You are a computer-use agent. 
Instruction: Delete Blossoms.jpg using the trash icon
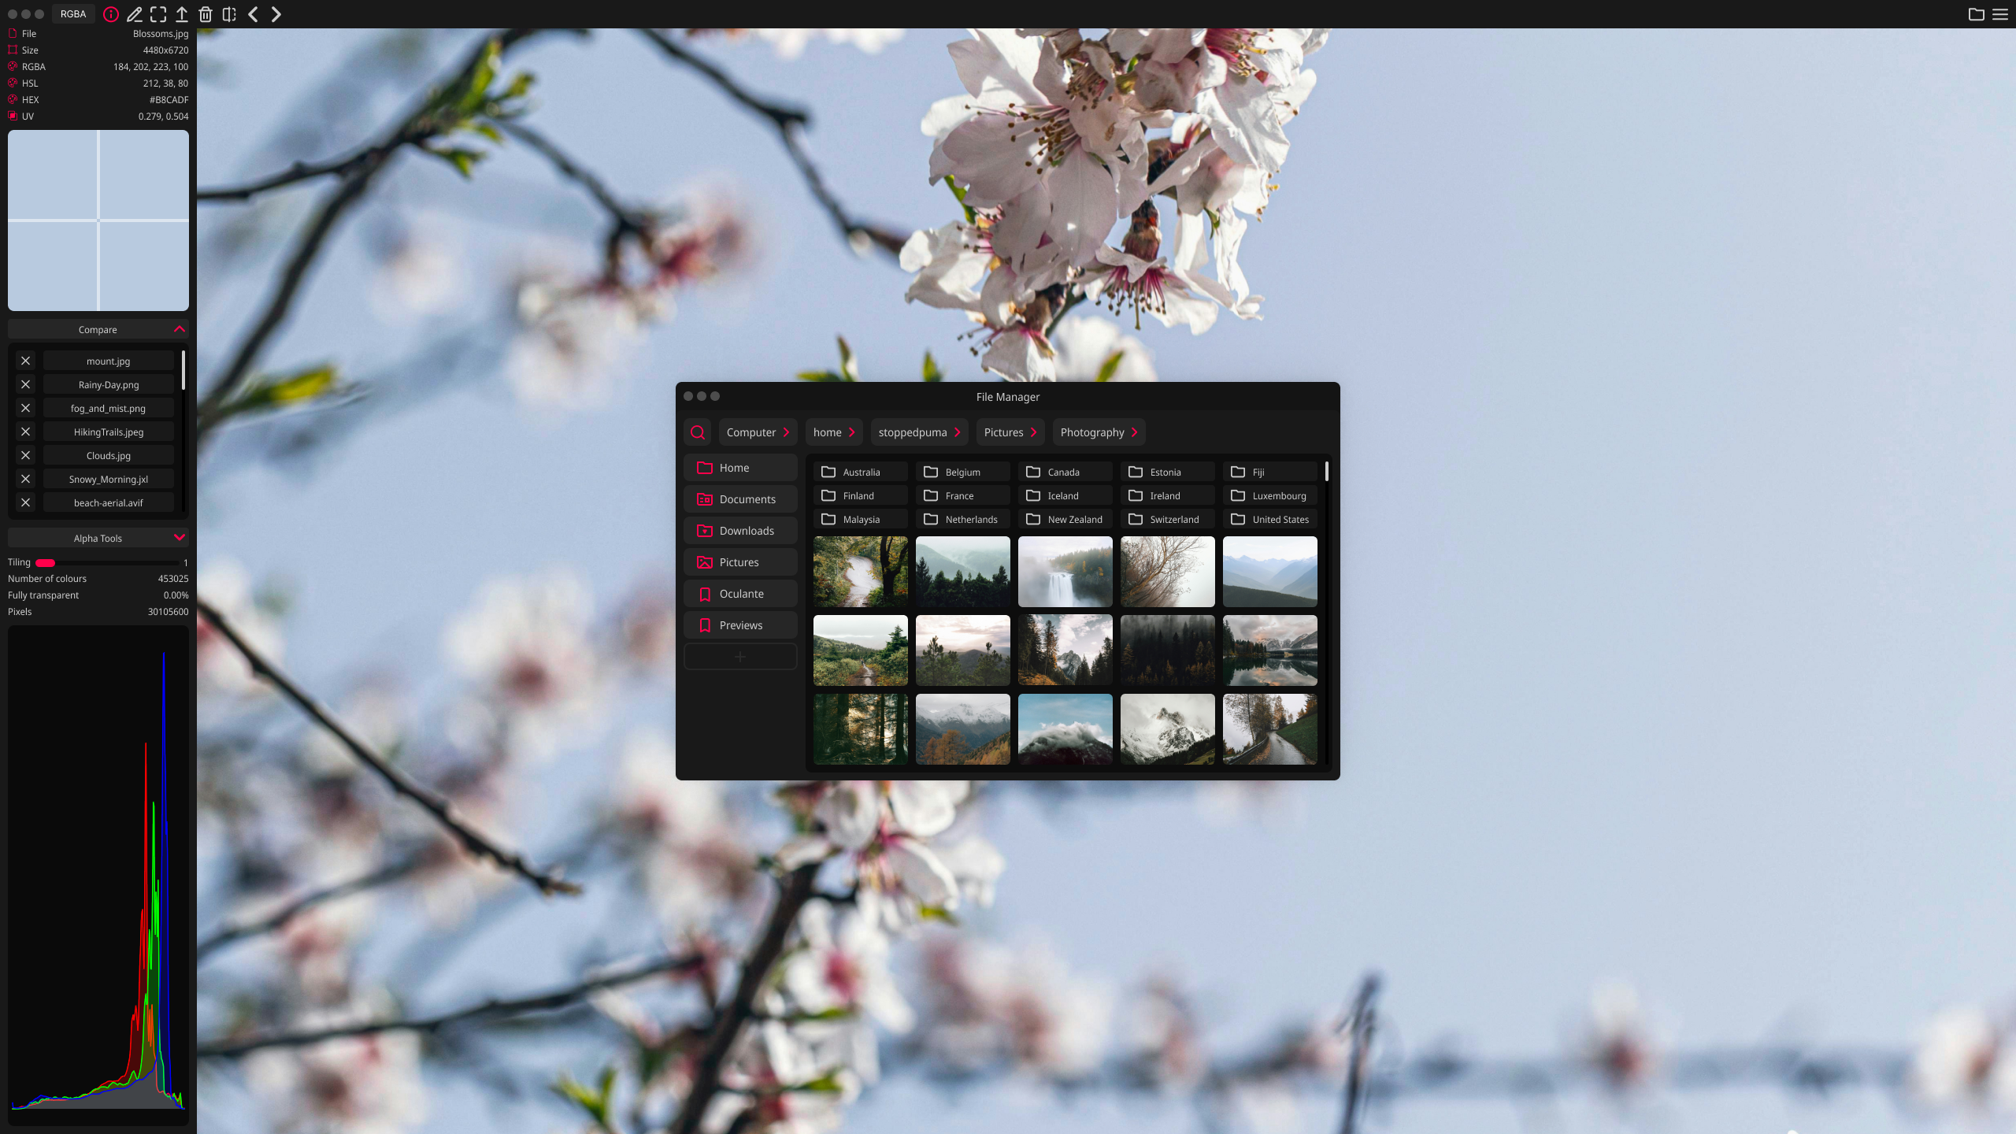click(x=205, y=14)
